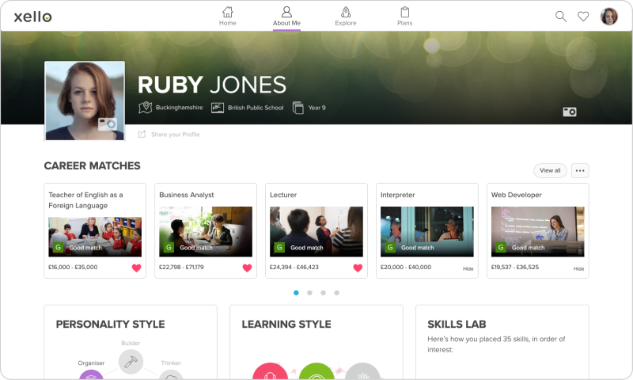
Task: Unfavorite the Business Analyst career heart
Action: [247, 268]
